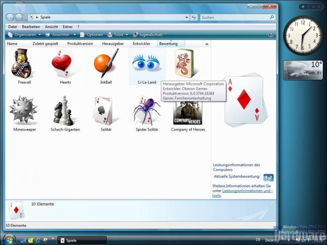Click the Optionen toolbar button
This screenshot has height=245, width=327.
[91, 35]
